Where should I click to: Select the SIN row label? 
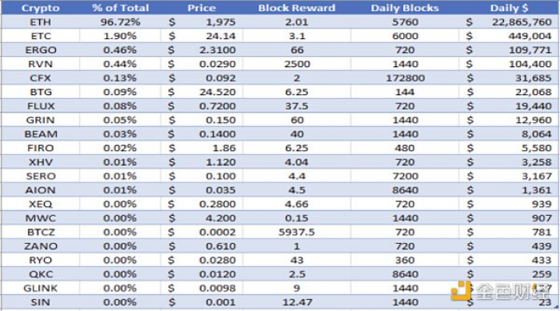coord(40,302)
